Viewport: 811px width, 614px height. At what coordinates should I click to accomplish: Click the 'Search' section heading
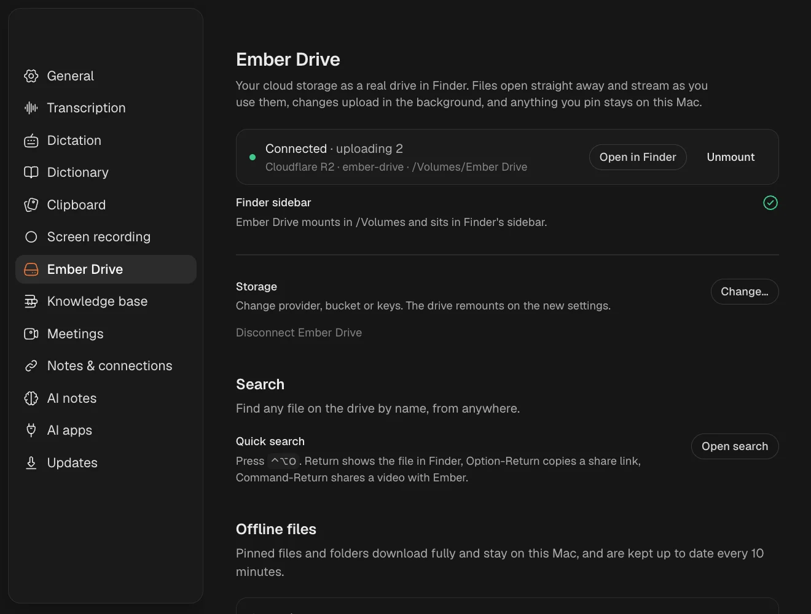point(260,384)
